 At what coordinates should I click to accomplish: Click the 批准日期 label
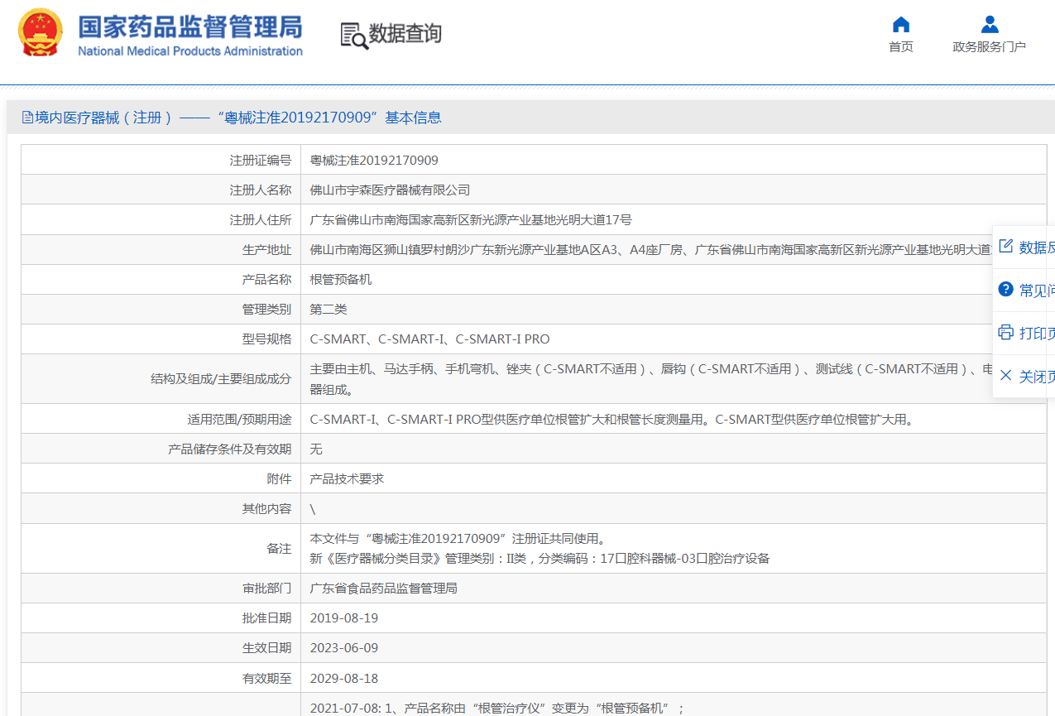point(266,617)
